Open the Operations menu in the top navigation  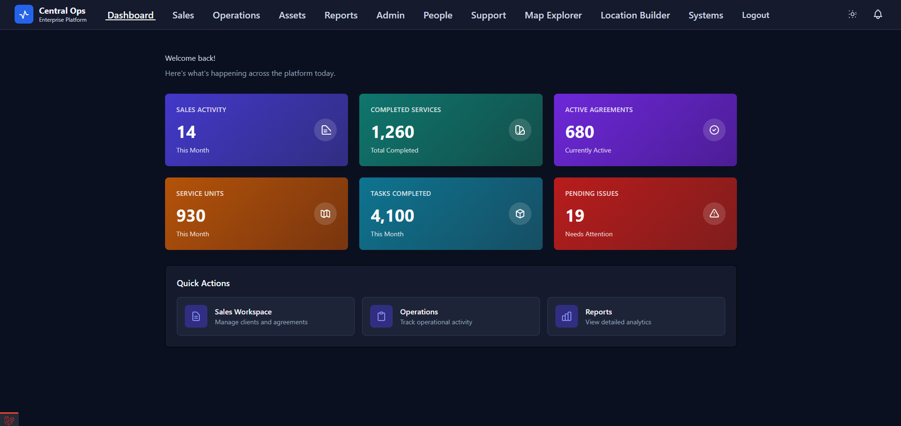[237, 15]
